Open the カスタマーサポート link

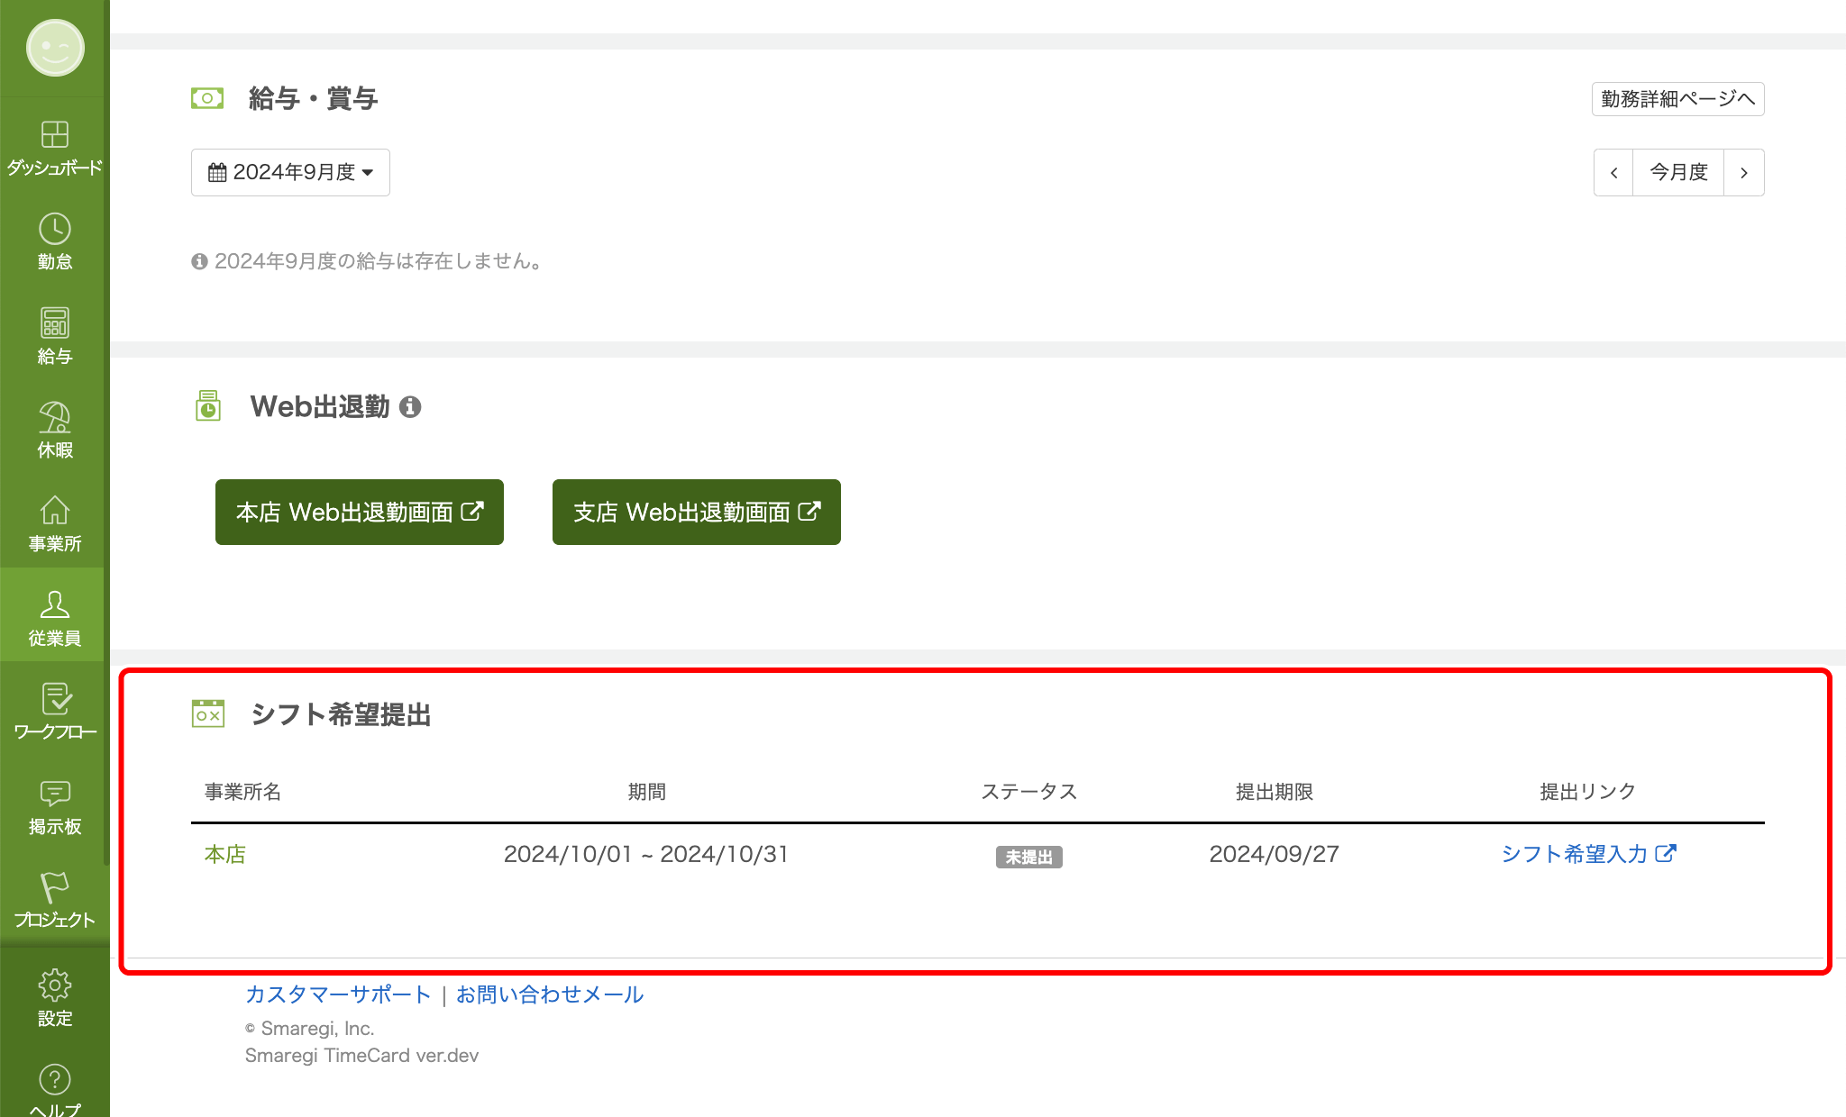338,994
